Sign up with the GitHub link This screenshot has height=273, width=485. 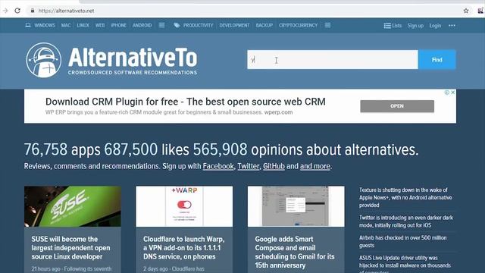coord(274,166)
